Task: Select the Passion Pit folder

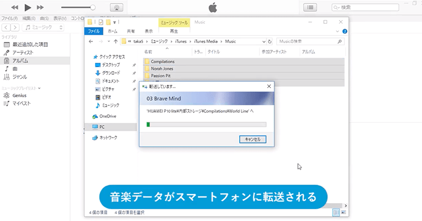Action: click(244, 75)
